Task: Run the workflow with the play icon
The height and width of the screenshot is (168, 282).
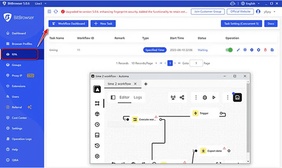Action: (214, 98)
